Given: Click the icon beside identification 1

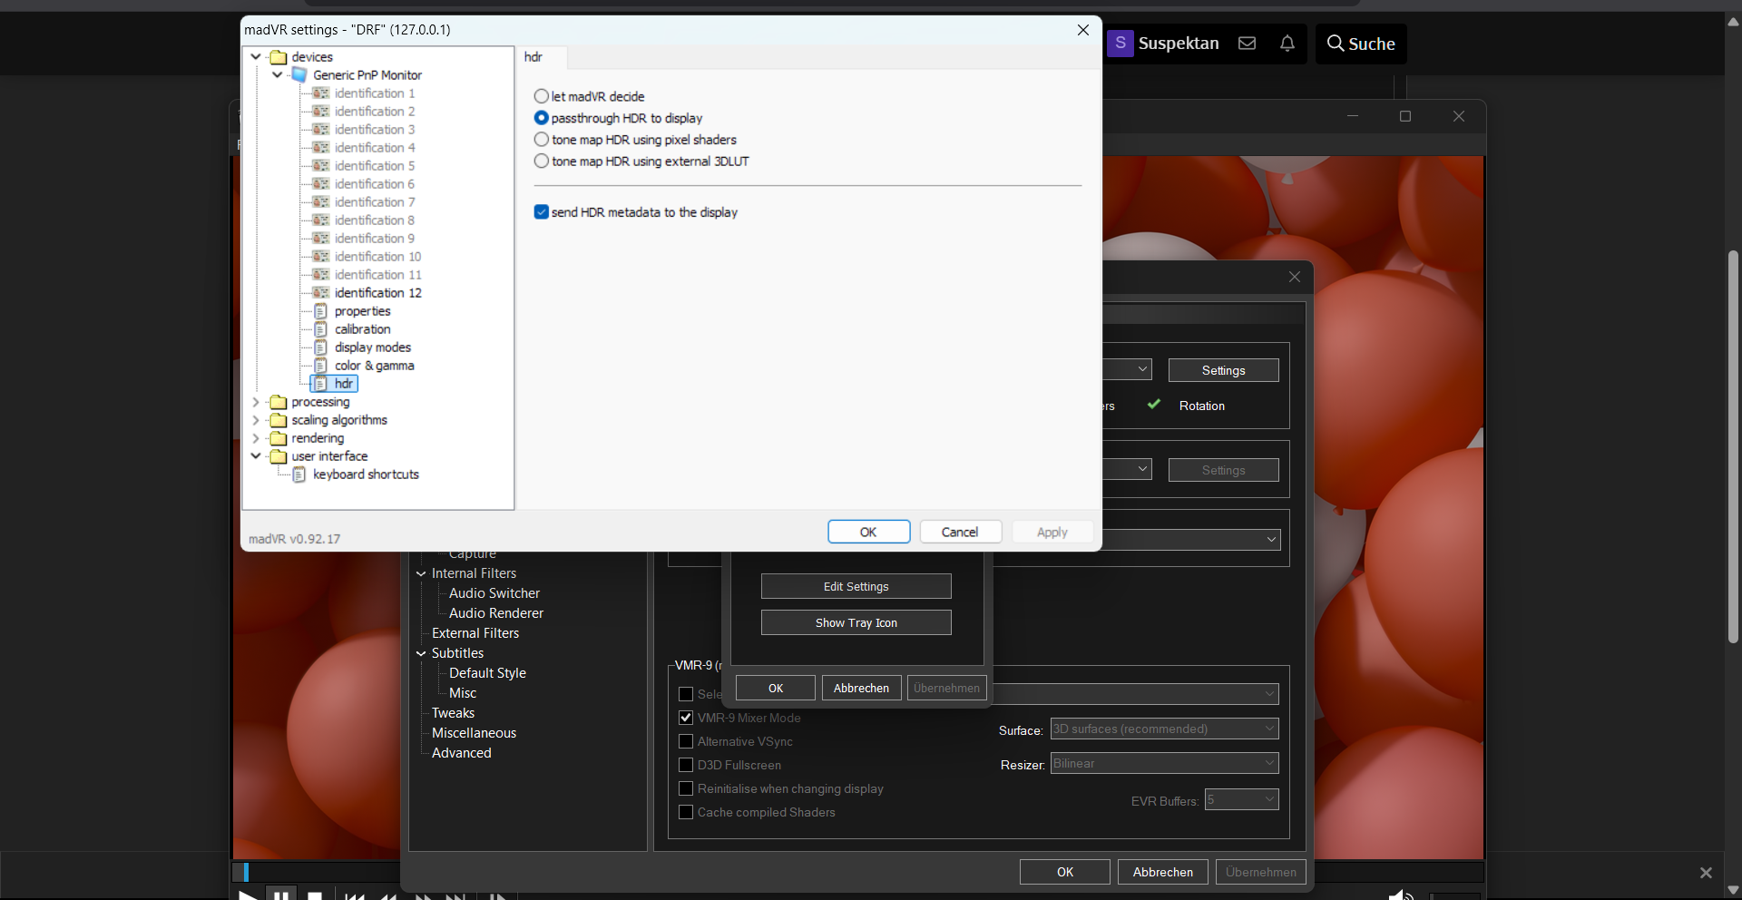Looking at the screenshot, I should (321, 93).
